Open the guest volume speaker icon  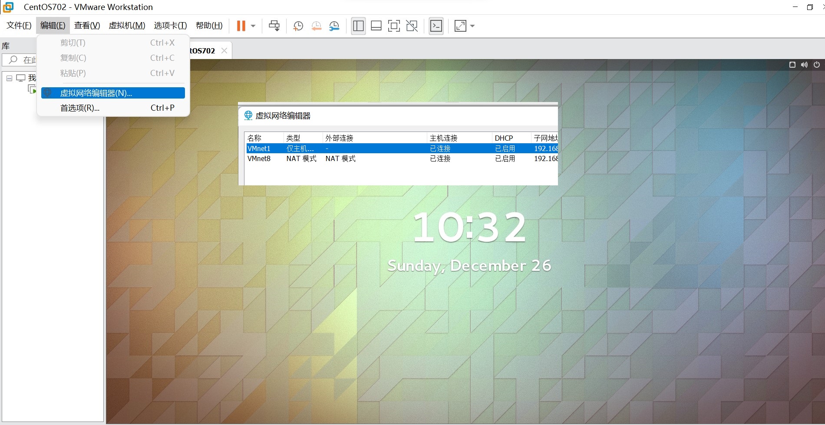point(805,65)
